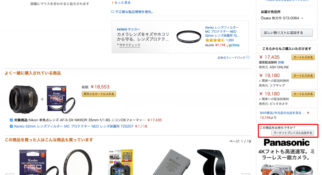Uncheck the Nikon AF-S DX NIKKOR 35mm checkbox
The image size is (322, 175).
pos(11,120)
